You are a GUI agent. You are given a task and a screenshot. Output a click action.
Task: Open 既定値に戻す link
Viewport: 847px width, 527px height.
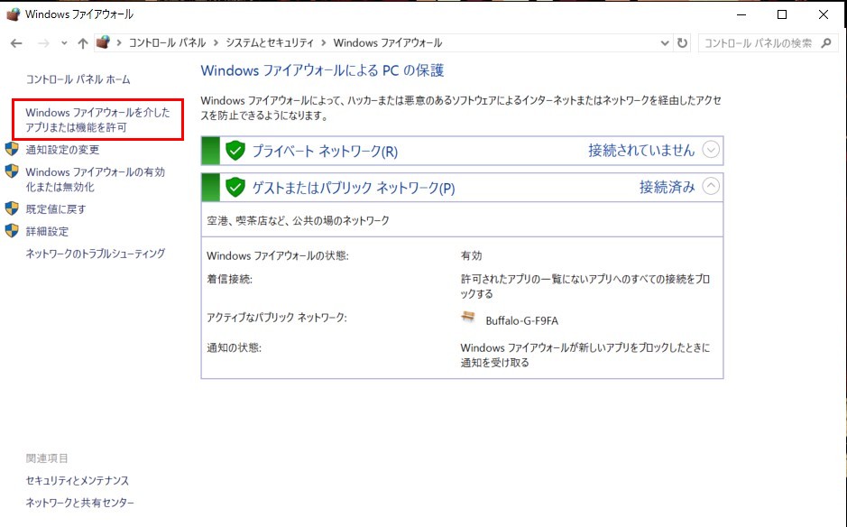point(56,209)
